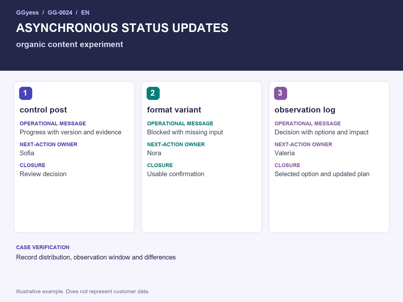Open the GGyess breadcrumb item
Screen dimensions: 403x302
tap(27, 13)
